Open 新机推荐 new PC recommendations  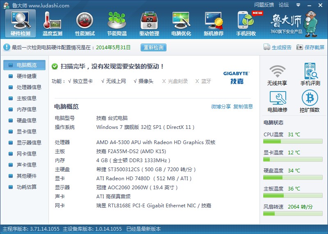[214, 24]
